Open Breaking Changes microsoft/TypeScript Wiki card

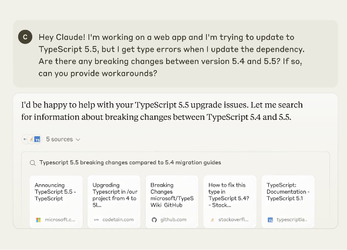point(172,201)
